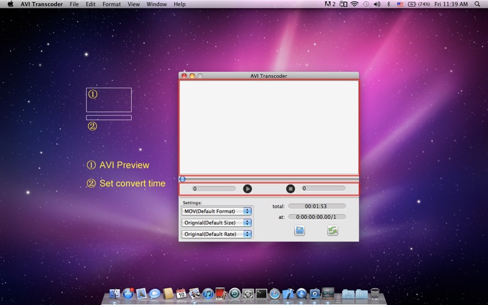The height and width of the screenshot is (305, 488).
Task: Open the AVI Transcoder application menu
Action: click(41, 4)
